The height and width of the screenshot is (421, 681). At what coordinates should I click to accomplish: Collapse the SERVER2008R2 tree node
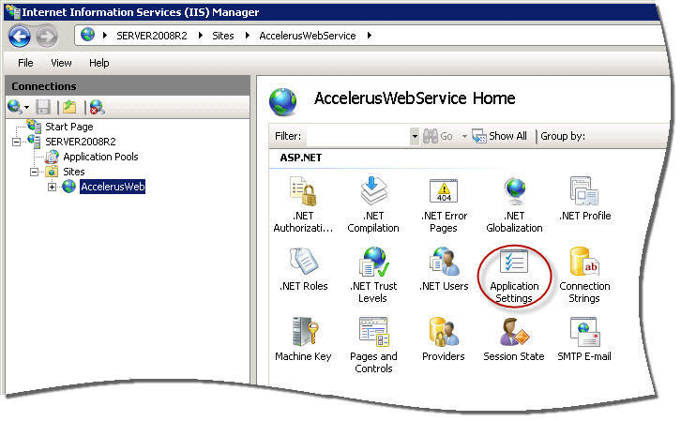17,142
